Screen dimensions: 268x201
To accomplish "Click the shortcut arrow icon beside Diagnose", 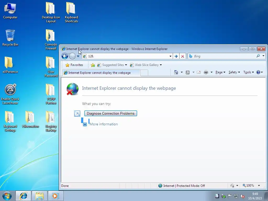I will [77, 114].
